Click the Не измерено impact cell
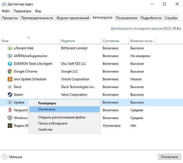This screenshot has height=163, width=183. [140, 56]
